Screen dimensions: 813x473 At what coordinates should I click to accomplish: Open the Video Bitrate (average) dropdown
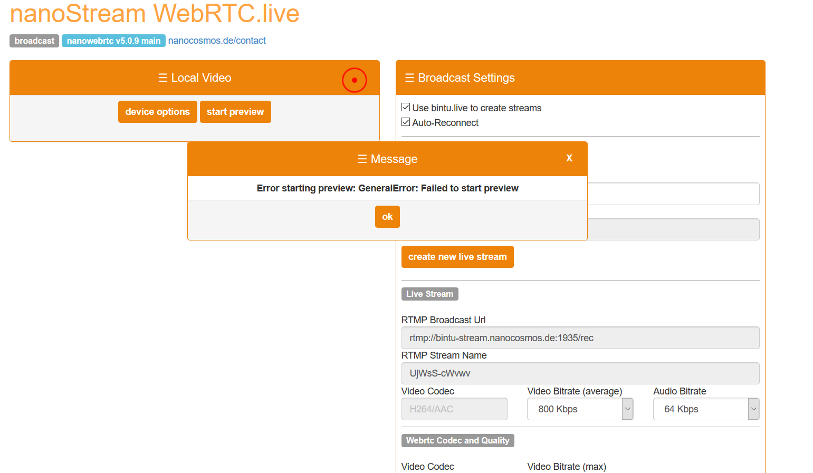580,409
